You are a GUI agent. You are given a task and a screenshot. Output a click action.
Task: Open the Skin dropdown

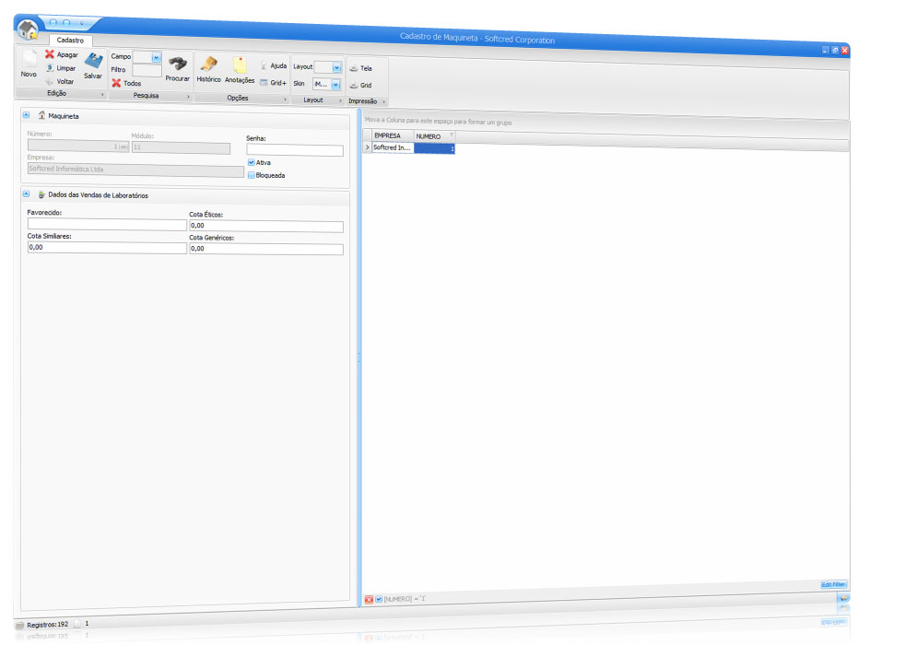click(x=336, y=84)
